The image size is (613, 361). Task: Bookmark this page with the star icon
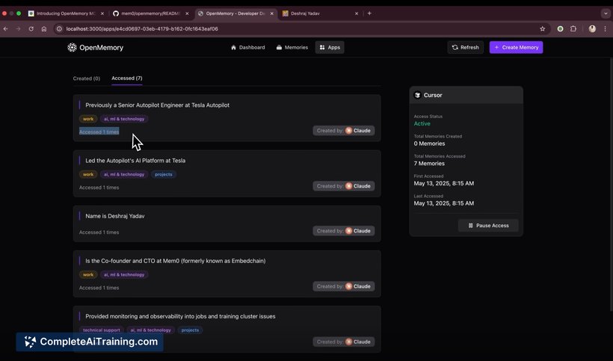pos(542,29)
